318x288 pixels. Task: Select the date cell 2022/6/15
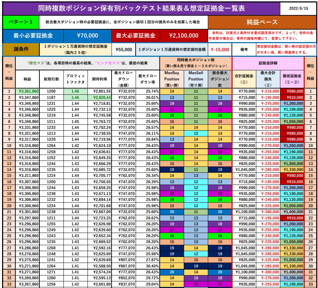point(298,8)
